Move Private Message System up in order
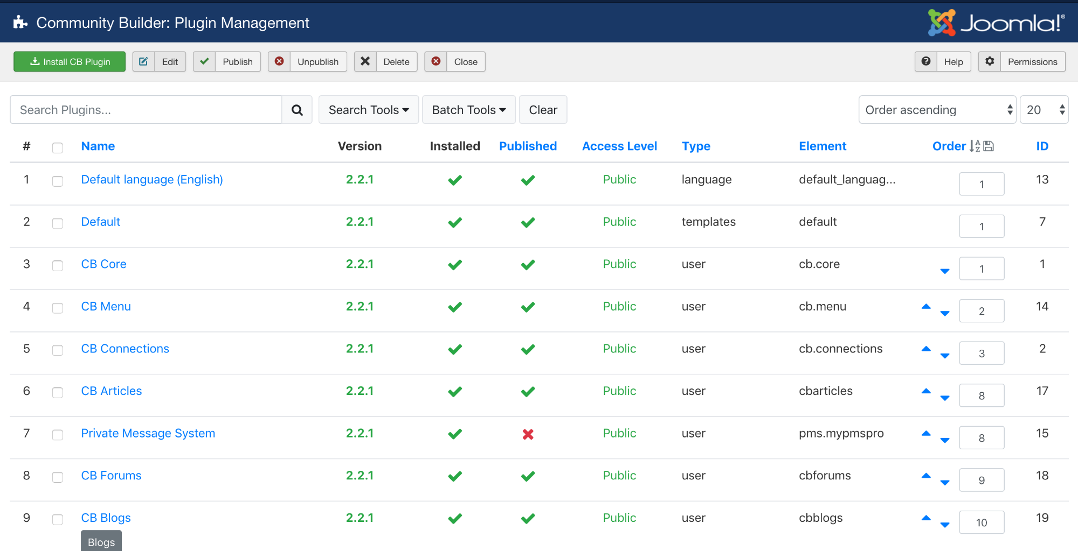 [x=926, y=433]
